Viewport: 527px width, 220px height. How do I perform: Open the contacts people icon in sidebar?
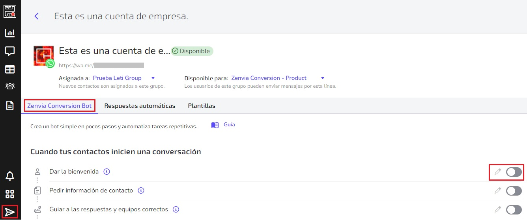[10, 86]
